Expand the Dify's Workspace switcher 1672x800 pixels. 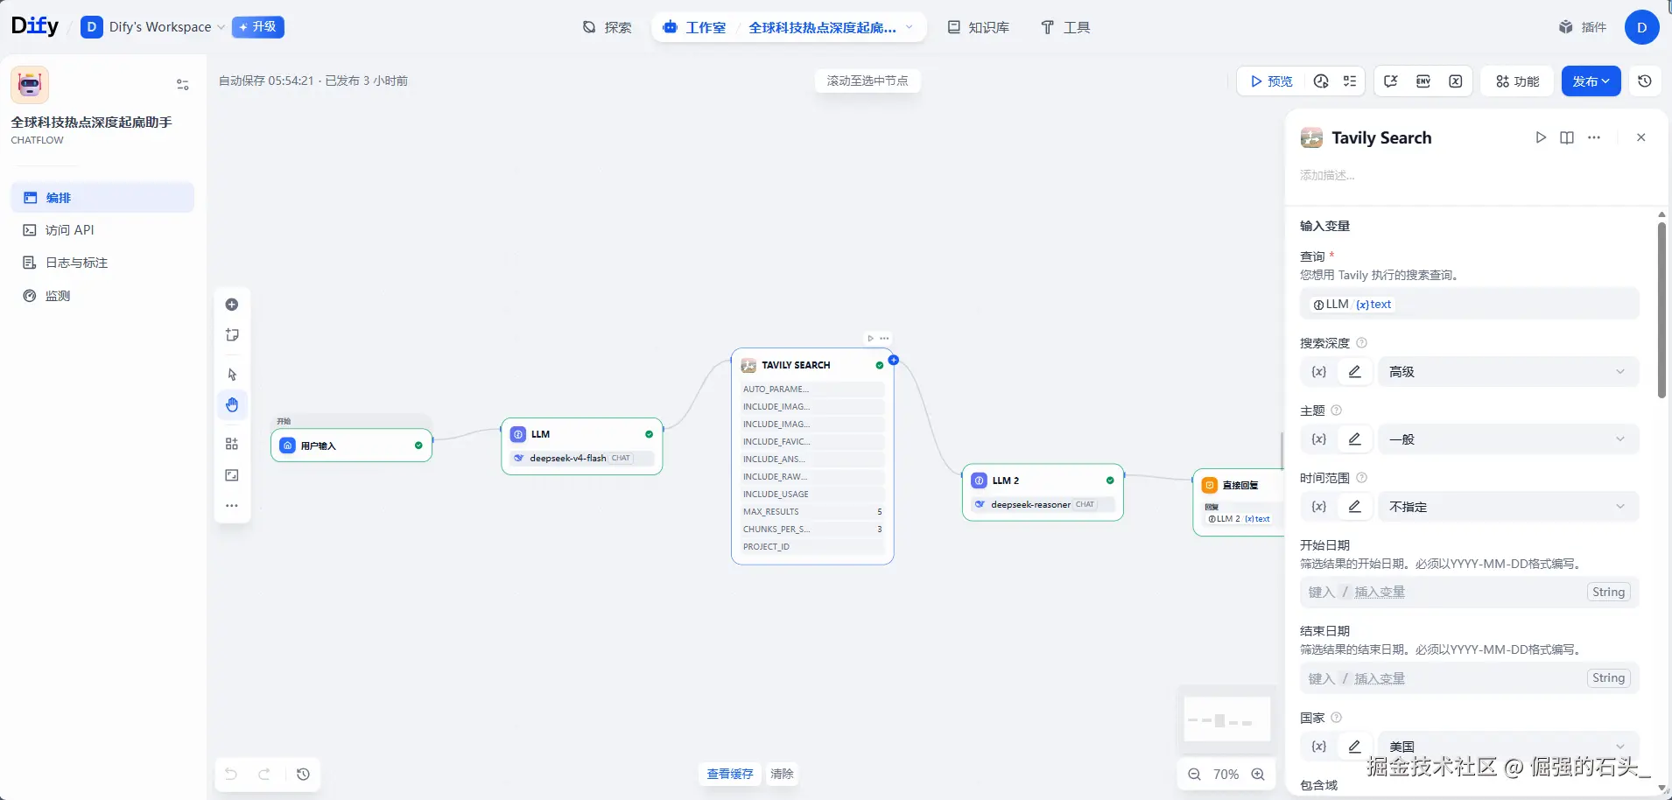(x=153, y=27)
